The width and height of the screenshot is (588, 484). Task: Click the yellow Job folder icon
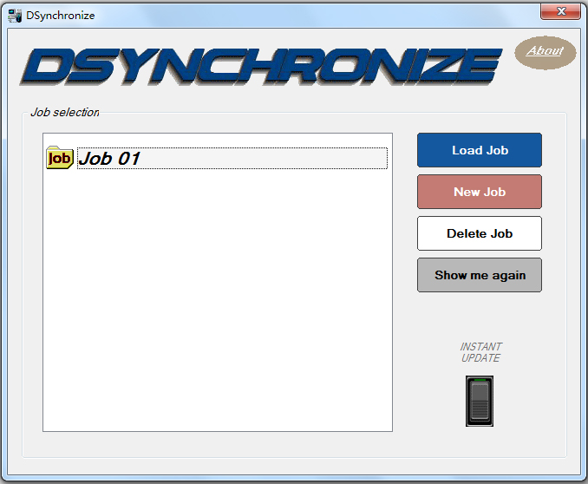click(x=59, y=158)
